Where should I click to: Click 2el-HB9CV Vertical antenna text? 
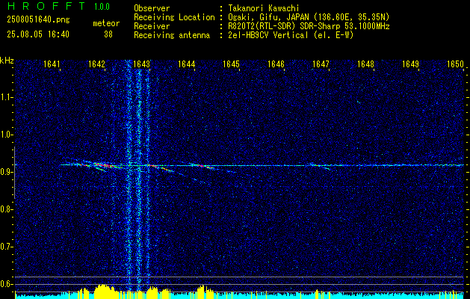click(x=291, y=35)
